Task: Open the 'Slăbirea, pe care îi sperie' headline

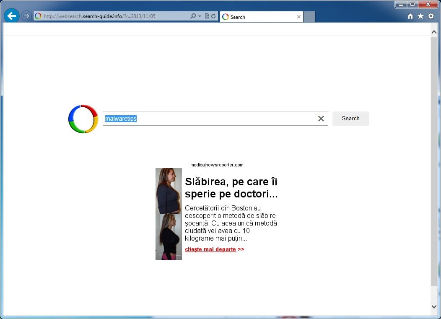Action: click(x=231, y=188)
